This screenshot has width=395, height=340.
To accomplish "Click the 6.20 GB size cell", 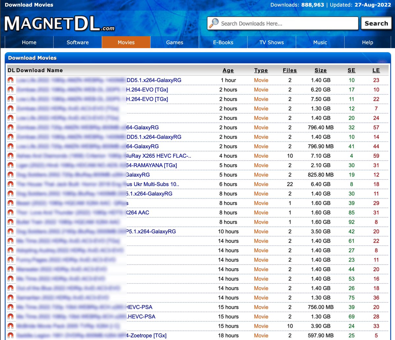I will [x=321, y=90].
